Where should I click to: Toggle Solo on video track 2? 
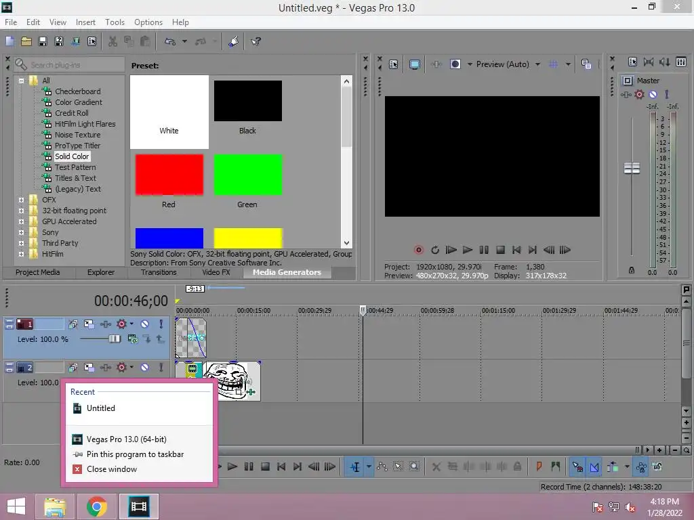pyautogui.click(x=161, y=368)
